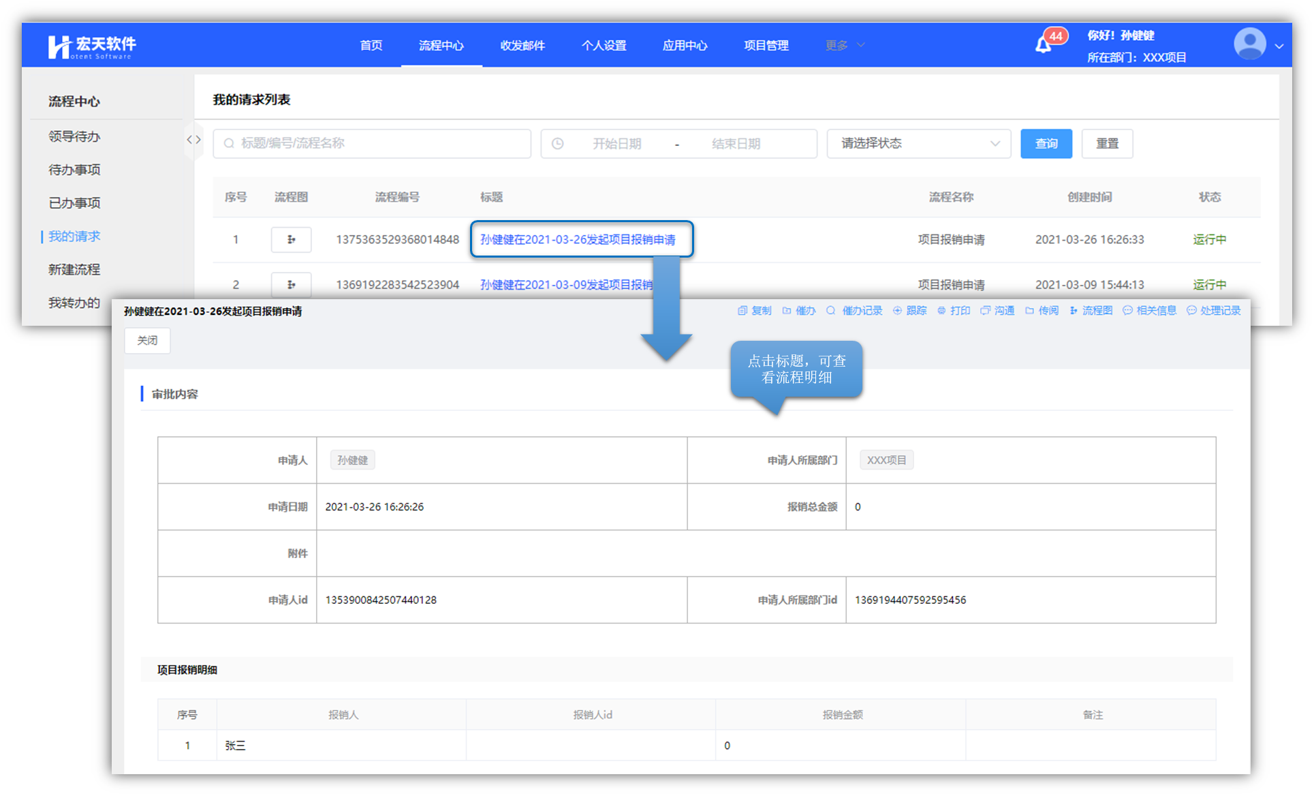1314x796 pixels.
Task: Open the 2021-03-26 reimbursement request link
Action: click(x=578, y=240)
